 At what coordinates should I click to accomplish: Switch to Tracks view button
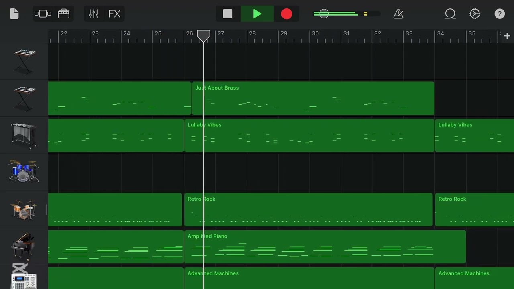point(43,14)
